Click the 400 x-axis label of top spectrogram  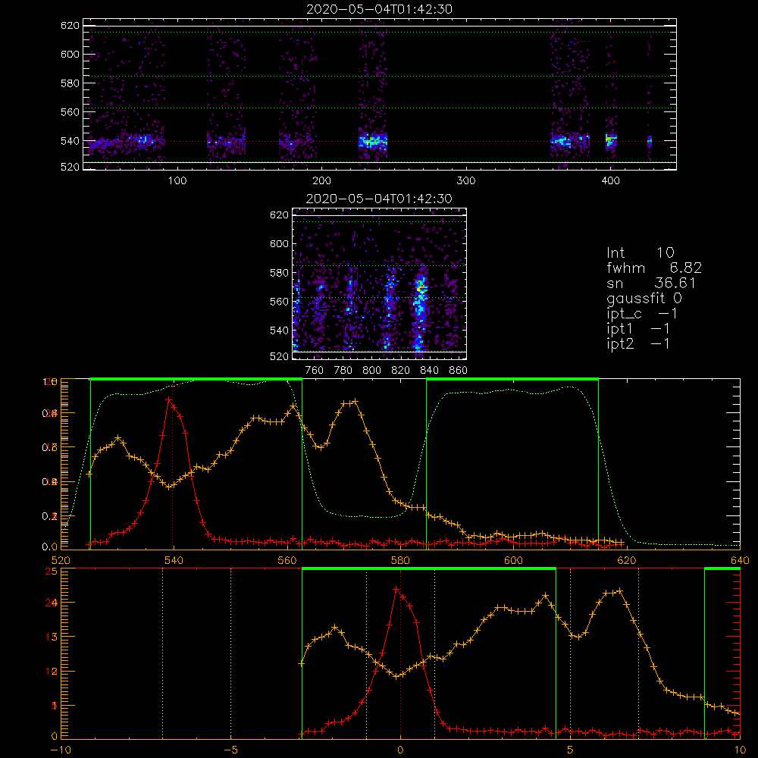(x=610, y=181)
